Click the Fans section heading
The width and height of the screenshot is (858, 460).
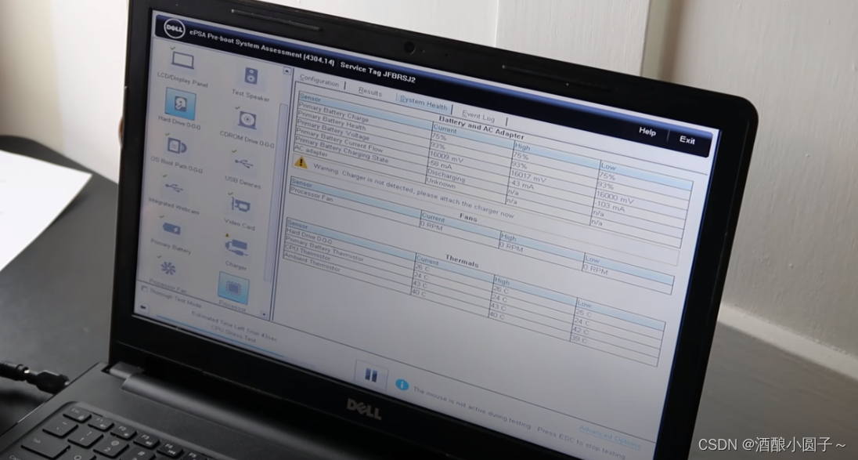click(x=468, y=217)
